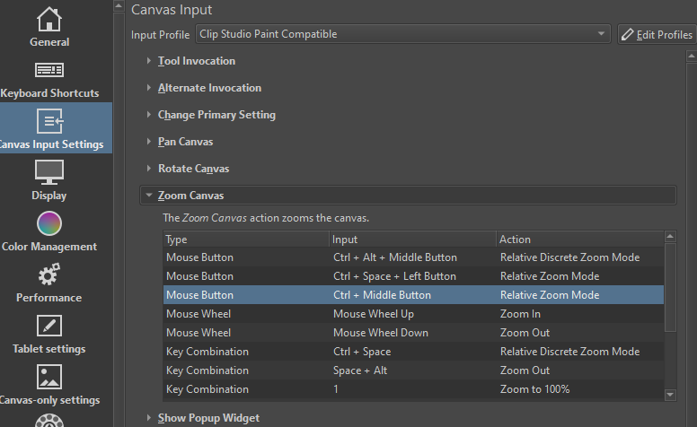
Task: Open the General settings page
Action: coord(49,27)
